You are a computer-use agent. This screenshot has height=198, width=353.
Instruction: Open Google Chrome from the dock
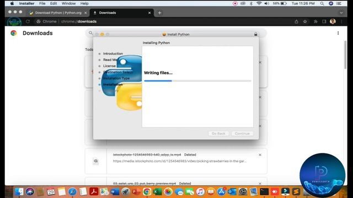pyautogui.click(x=147, y=192)
